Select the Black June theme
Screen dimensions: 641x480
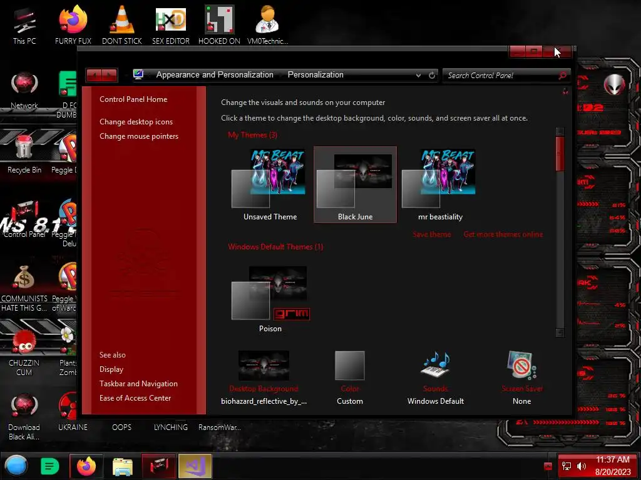355,184
